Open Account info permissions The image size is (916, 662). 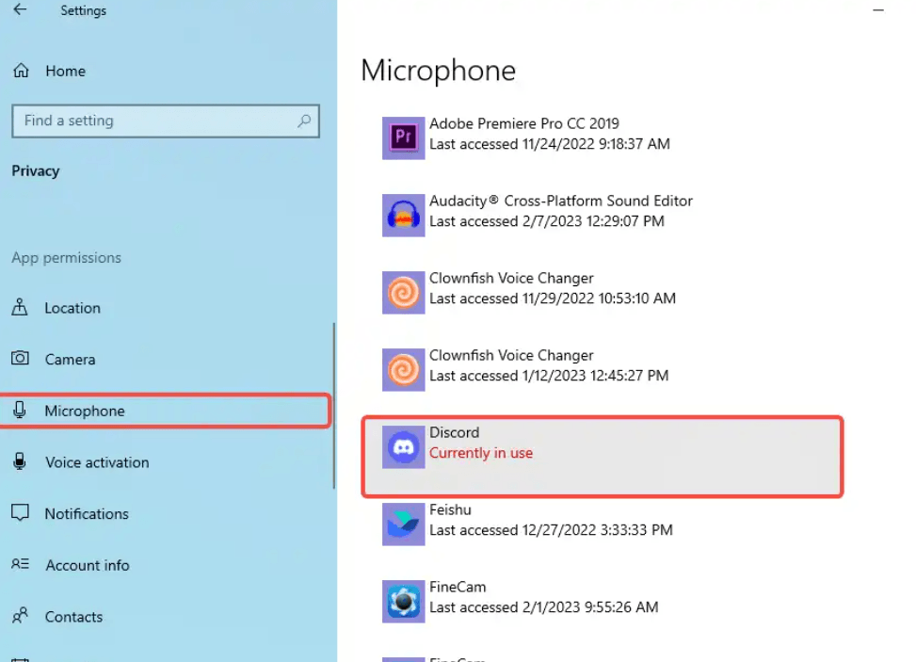coord(88,565)
